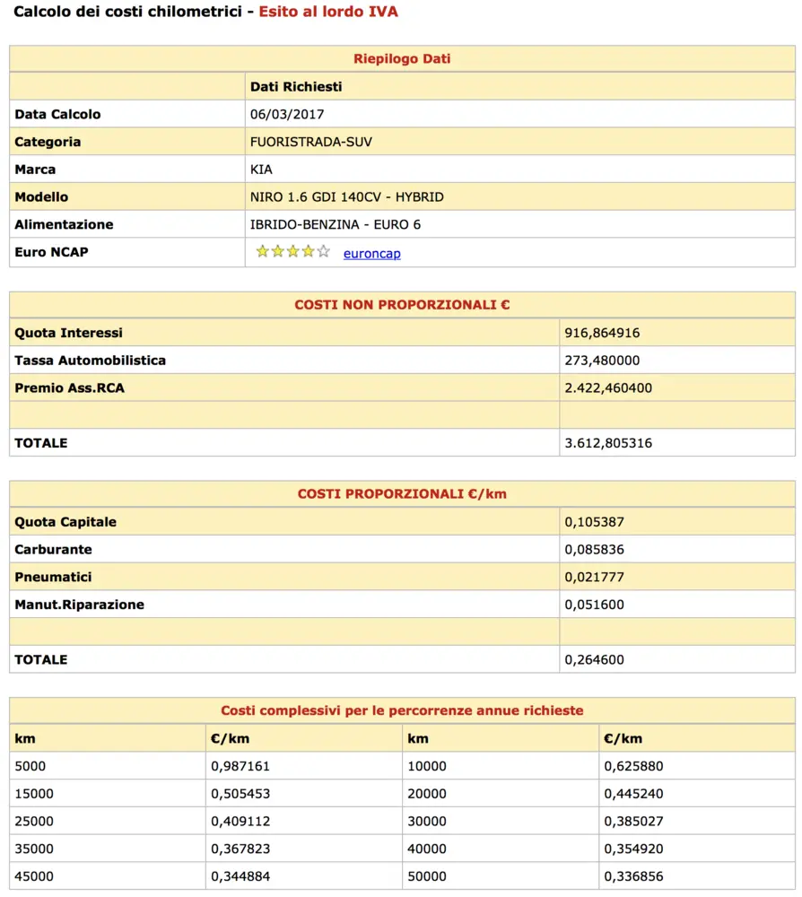Select cost value 0,385027
This screenshot has width=802, height=897.
634,821
